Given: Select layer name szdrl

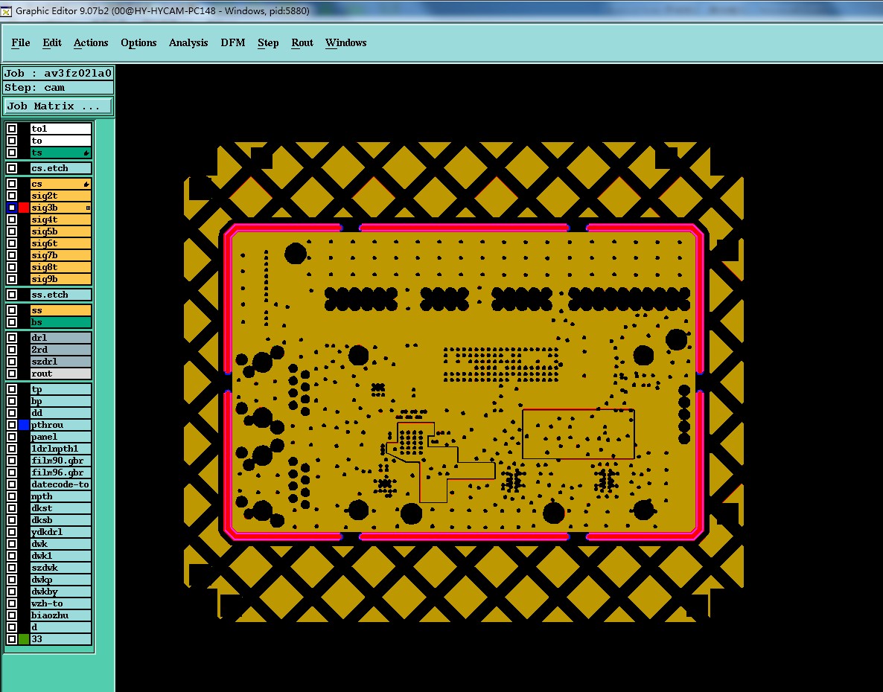Looking at the screenshot, I should (x=61, y=362).
